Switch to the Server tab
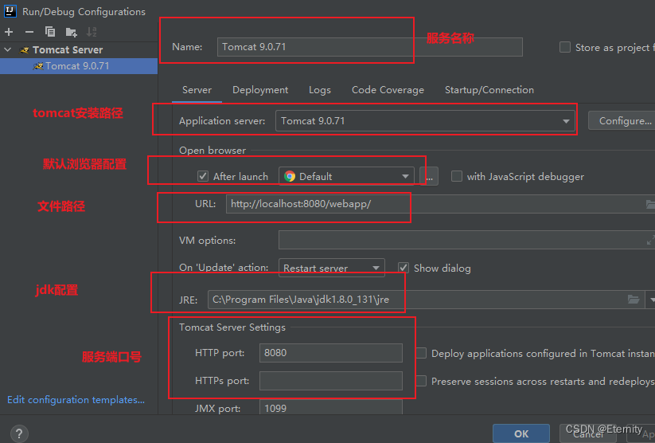The height and width of the screenshot is (443, 655). pos(197,90)
